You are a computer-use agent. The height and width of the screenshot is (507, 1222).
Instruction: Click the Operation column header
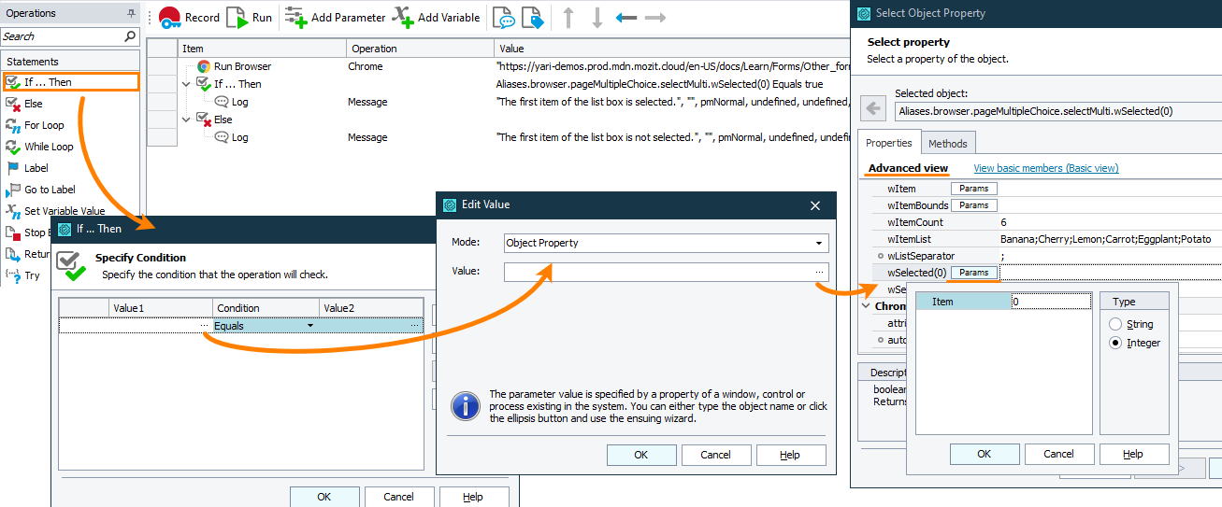pyautogui.click(x=420, y=49)
